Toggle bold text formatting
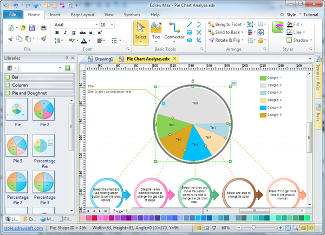Screen dimensions: 325x235 coord(58,33)
